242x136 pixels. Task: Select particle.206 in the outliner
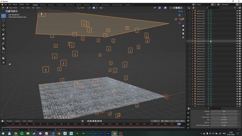[x=201, y=41]
